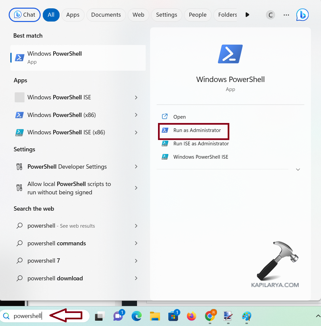Switch to the Documents filter tab
Viewport: 321px width, 326px height.
point(106,15)
